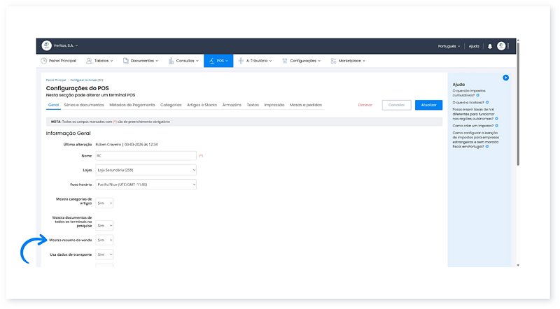Collapse the Ajuda help panel arrow

pyautogui.click(x=505, y=78)
